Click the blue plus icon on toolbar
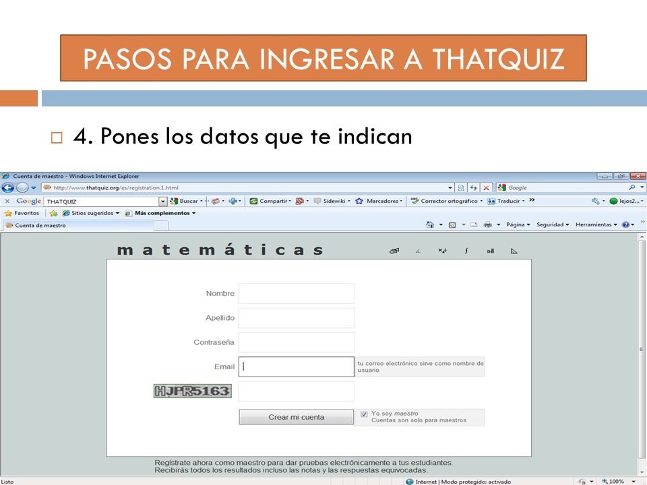The height and width of the screenshot is (485, 647). click(233, 201)
